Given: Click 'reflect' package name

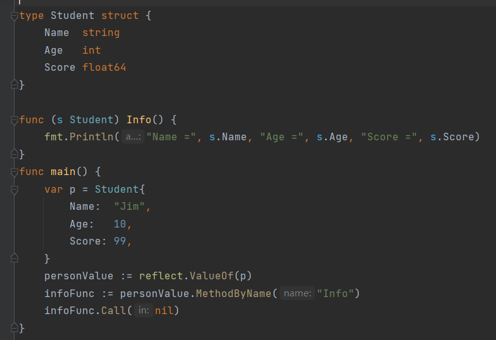Looking at the screenshot, I should (161, 276).
